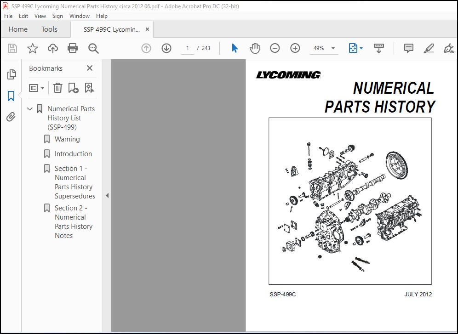Click the upload to cloud icon

click(x=53, y=48)
